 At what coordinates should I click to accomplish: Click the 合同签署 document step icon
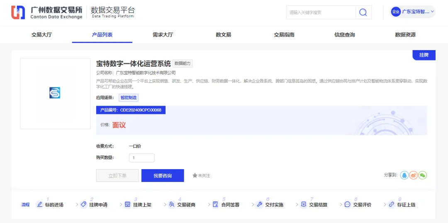tap(215, 204)
